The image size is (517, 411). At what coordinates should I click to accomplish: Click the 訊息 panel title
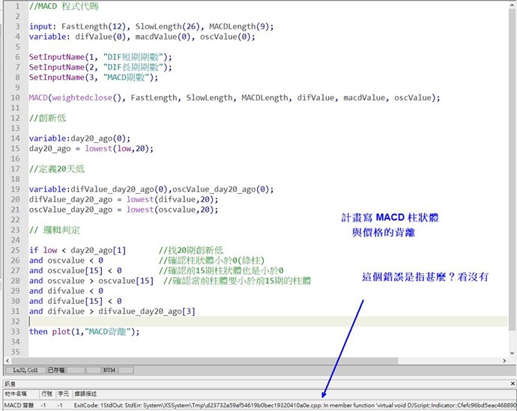[10, 383]
